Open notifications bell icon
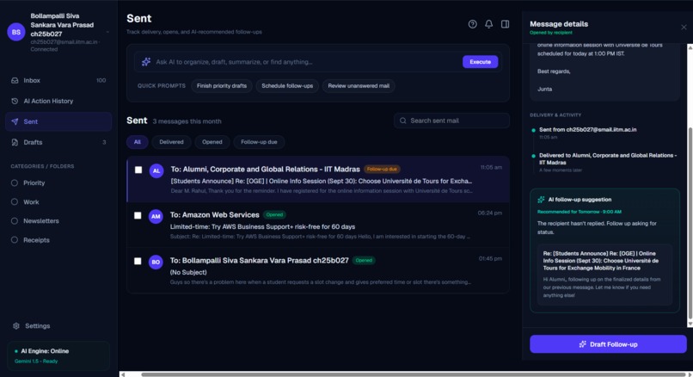Viewport: 693px width, 377px height. pos(488,24)
